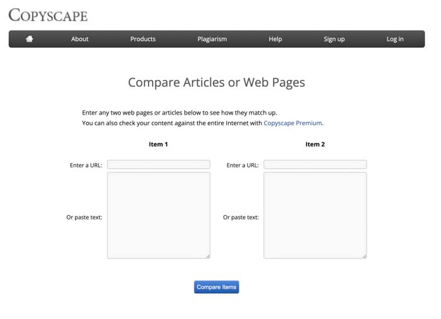441x319 pixels.
Task: Click the Item 1 'Or paste text:' label
Action: coord(84,217)
